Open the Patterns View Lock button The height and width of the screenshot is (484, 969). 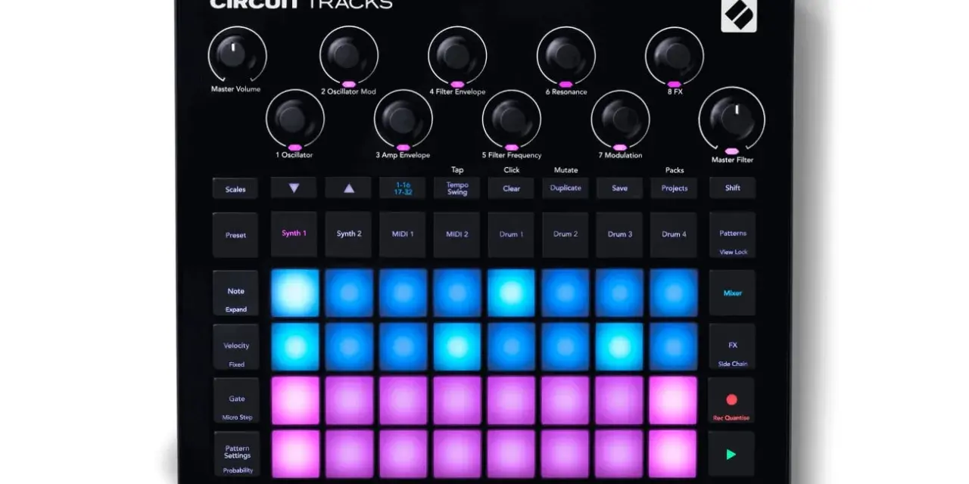[732, 235]
